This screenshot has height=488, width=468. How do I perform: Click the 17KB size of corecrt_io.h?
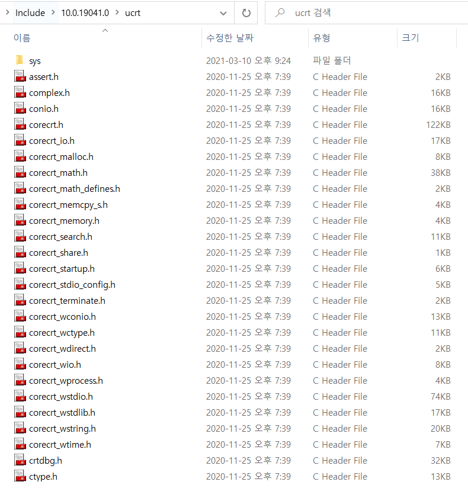[x=440, y=140]
